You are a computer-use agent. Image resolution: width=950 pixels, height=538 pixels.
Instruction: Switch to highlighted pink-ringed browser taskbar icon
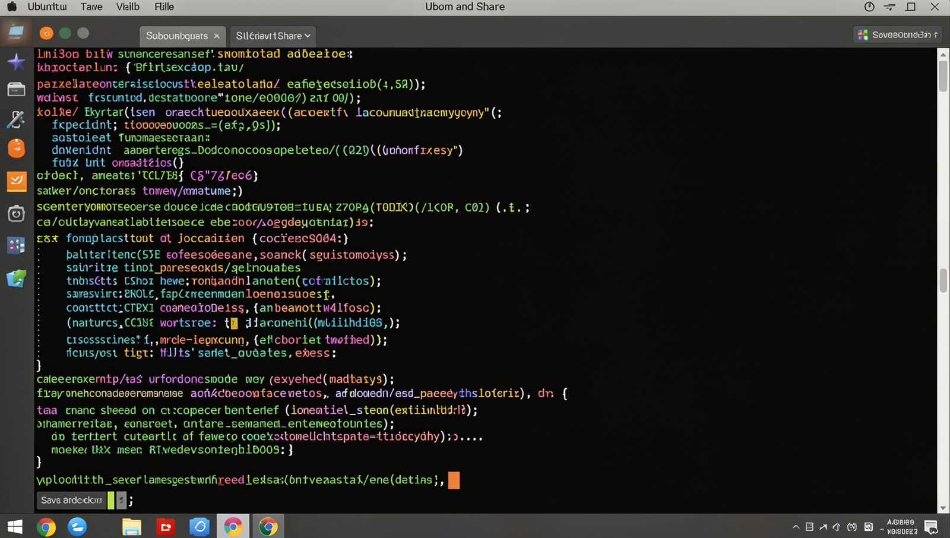tap(233, 527)
